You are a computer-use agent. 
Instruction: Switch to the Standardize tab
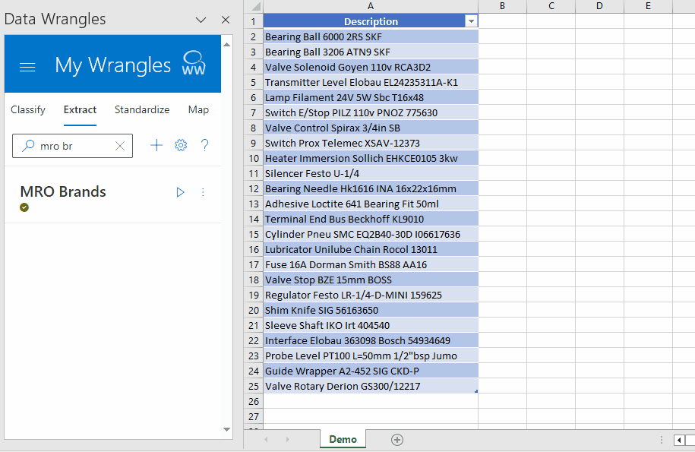[x=142, y=110]
